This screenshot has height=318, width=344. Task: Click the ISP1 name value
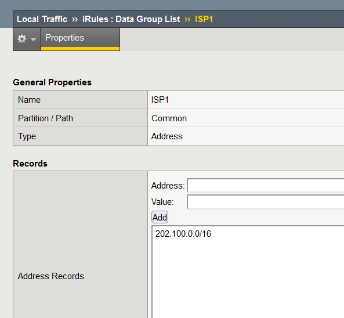pos(160,100)
